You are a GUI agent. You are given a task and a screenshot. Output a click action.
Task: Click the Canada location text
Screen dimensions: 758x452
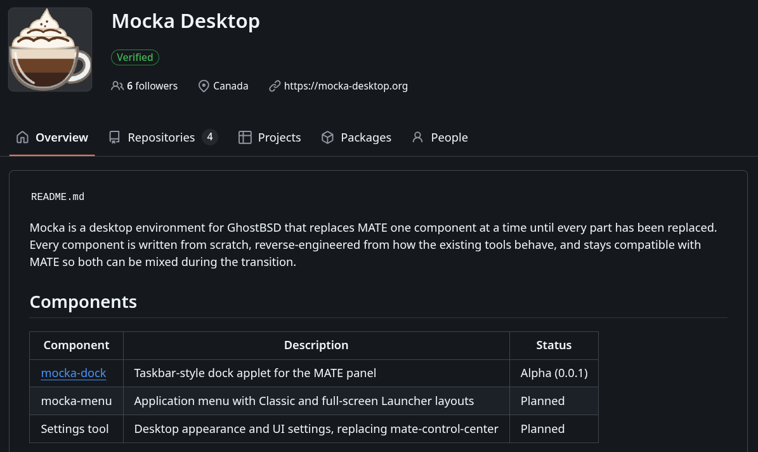pyautogui.click(x=231, y=86)
